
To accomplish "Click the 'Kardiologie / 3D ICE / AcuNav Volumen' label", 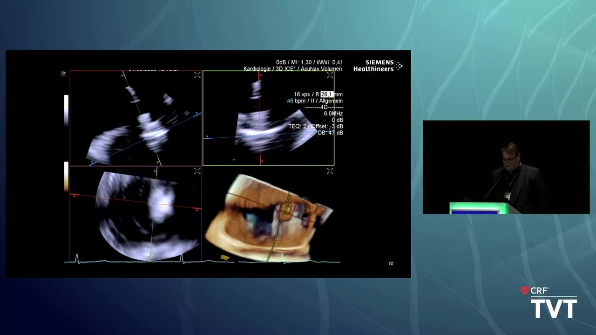I will pos(293,69).
